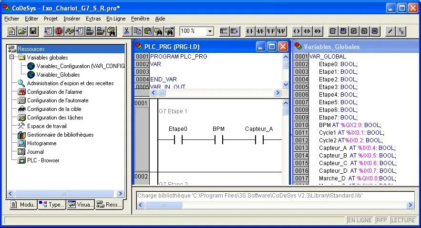Insert a coil element
Image resolution: width=421 pixels, height=228 pixels.
(297, 31)
